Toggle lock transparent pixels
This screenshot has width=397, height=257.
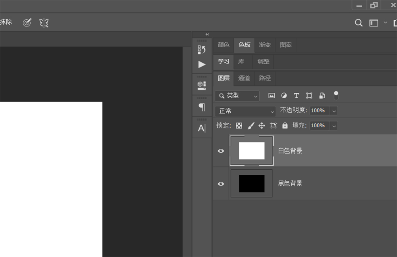point(239,125)
